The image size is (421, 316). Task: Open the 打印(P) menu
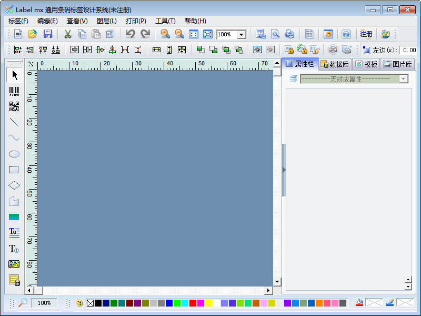pyautogui.click(x=136, y=21)
